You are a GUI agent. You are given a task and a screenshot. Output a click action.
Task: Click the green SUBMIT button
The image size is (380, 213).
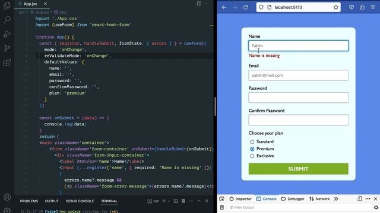(x=298, y=169)
